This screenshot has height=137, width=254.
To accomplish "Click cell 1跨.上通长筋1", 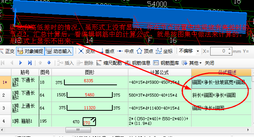I will pos(25,108).
